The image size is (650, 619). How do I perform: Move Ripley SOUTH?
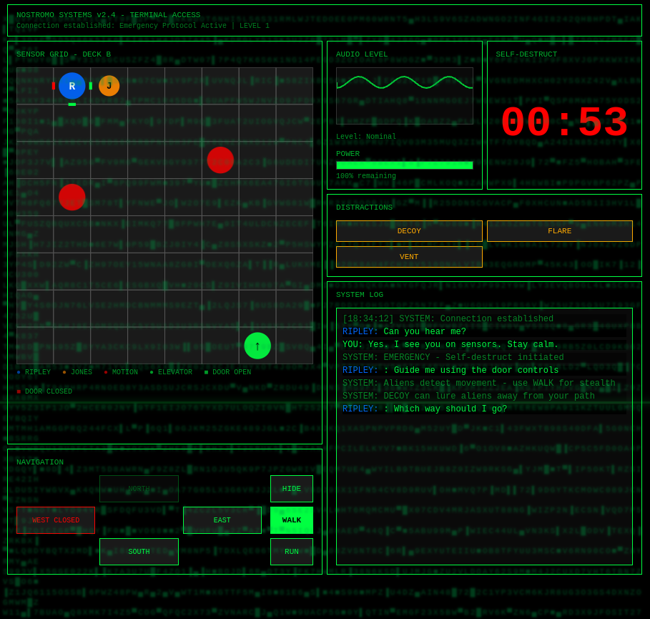(139, 551)
